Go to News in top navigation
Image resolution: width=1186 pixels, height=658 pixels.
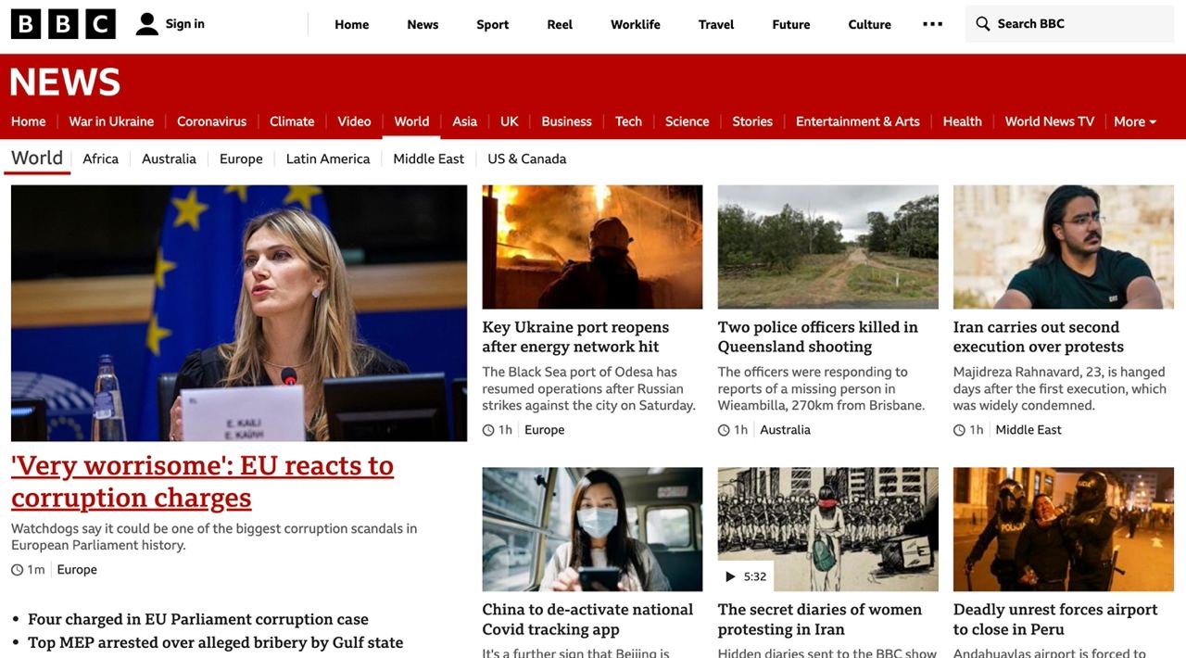[x=423, y=24]
